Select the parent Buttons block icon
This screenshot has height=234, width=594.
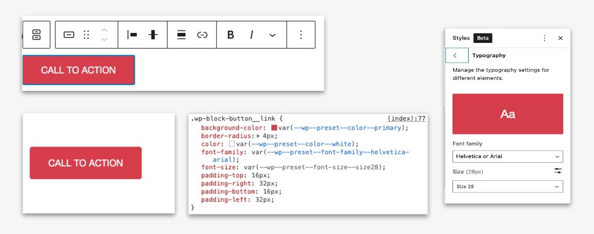tap(37, 35)
